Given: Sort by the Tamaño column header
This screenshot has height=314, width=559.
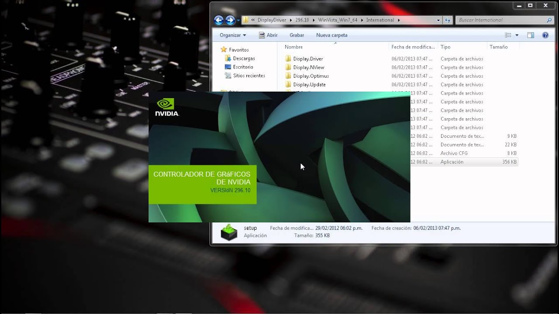Looking at the screenshot, I should pos(498,47).
